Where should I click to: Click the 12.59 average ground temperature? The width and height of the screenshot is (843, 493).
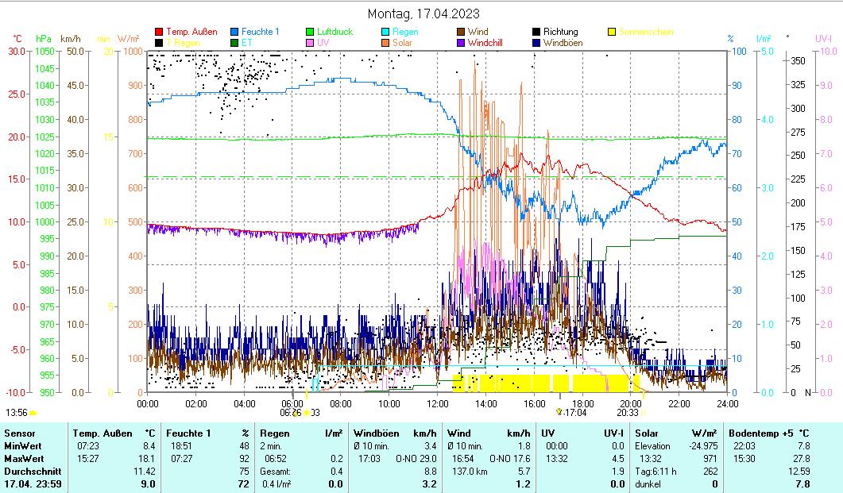tap(799, 472)
